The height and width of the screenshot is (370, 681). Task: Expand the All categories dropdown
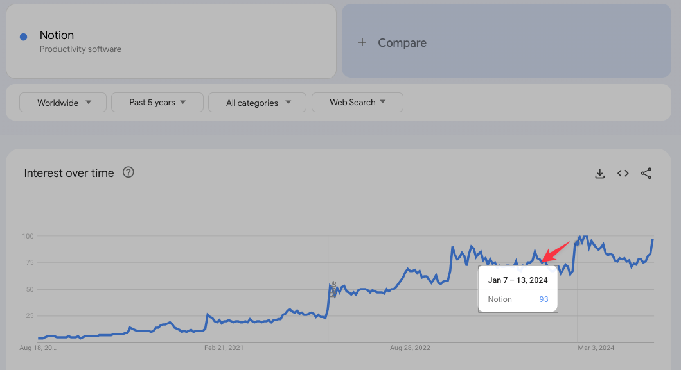pyautogui.click(x=257, y=102)
